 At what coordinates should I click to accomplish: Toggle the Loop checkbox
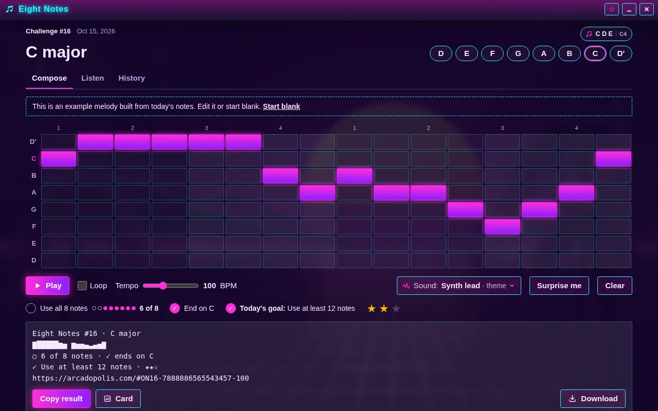click(82, 286)
